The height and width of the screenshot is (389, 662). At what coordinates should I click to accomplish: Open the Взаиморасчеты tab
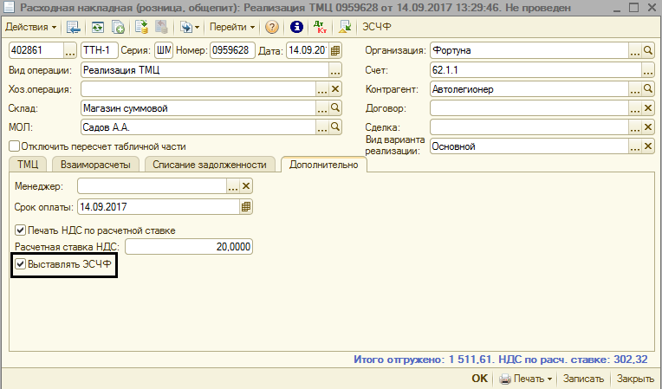tap(95, 164)
